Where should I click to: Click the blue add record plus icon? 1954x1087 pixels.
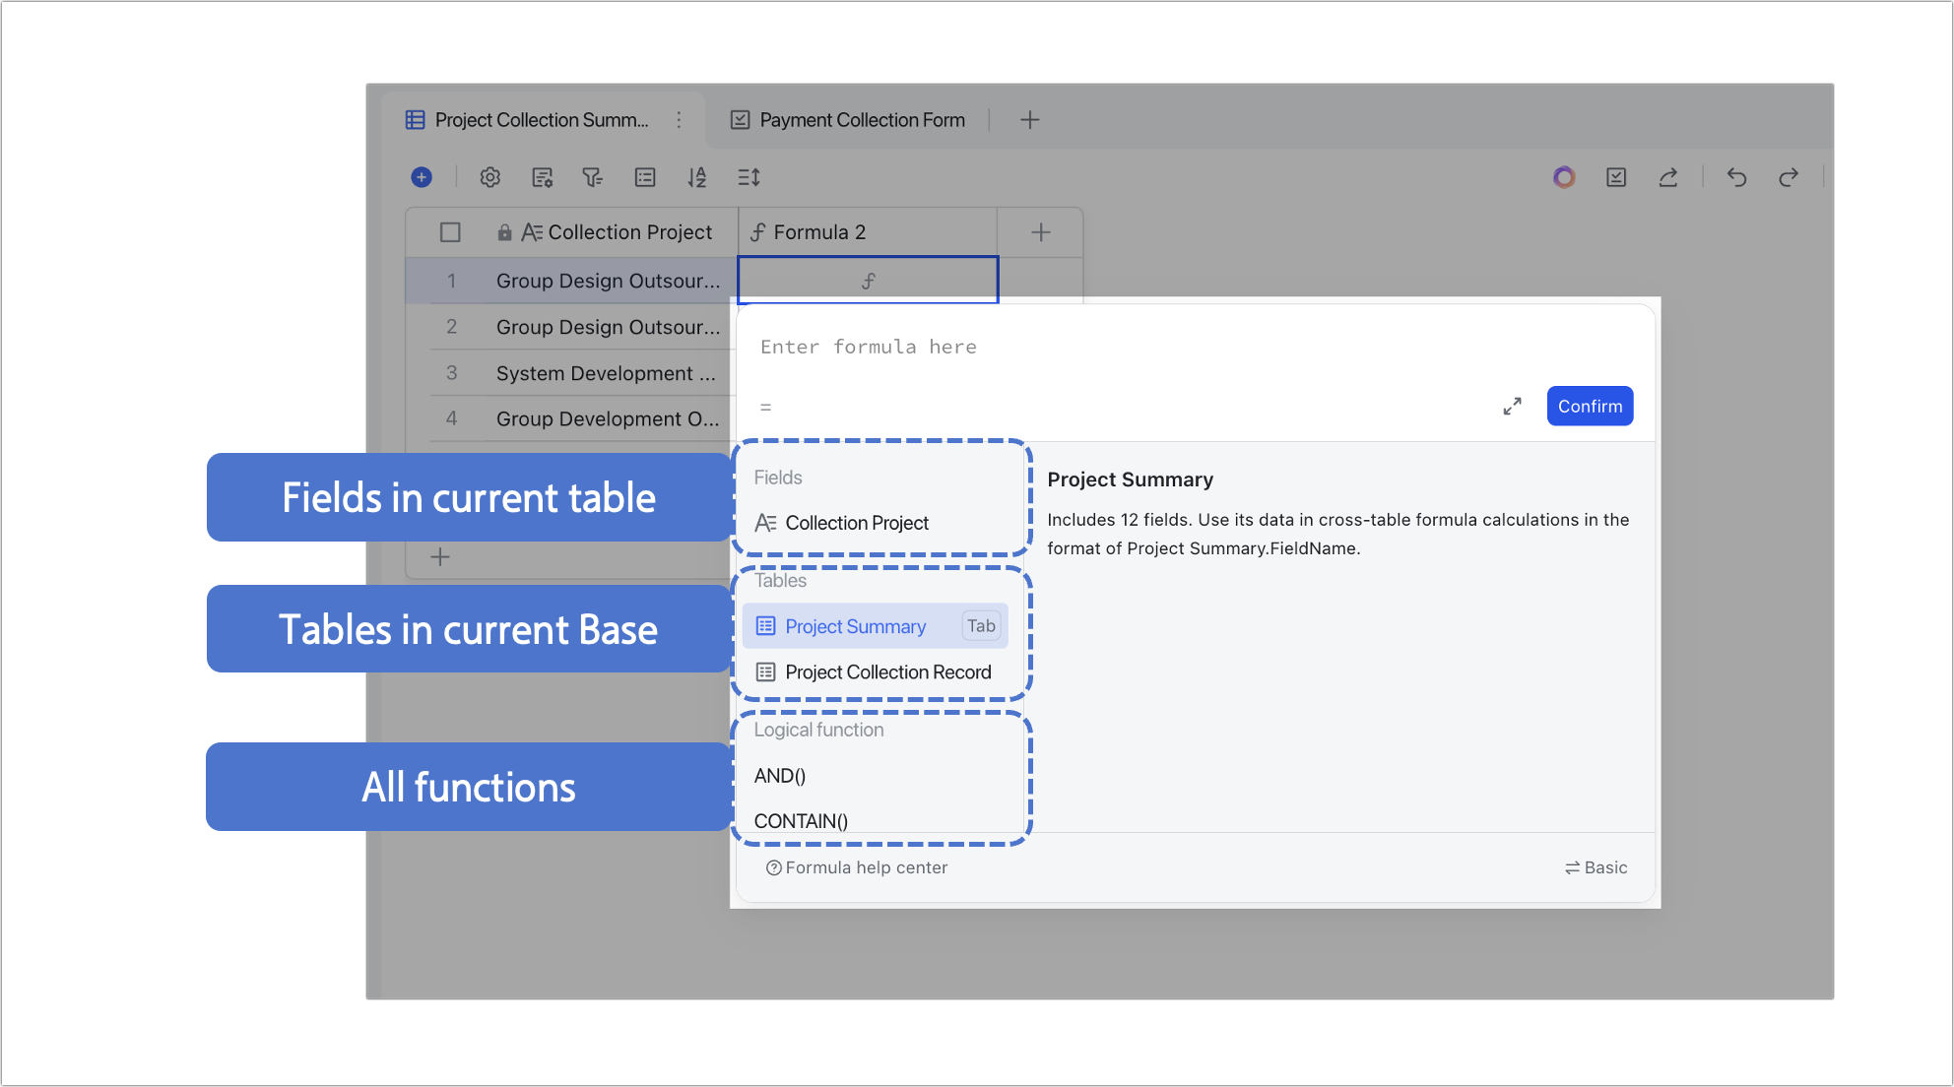(x=422, y=177)
